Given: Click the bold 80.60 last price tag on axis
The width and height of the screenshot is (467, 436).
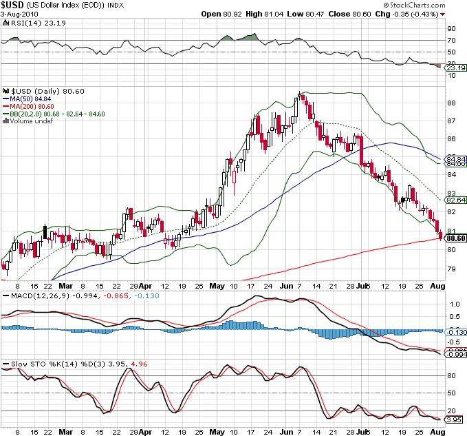Looking at the screenshot, I should coord(456,238).
